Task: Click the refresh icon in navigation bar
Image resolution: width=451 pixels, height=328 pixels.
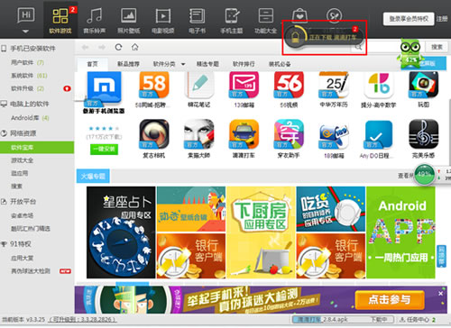Action: [x=118, y=47]
